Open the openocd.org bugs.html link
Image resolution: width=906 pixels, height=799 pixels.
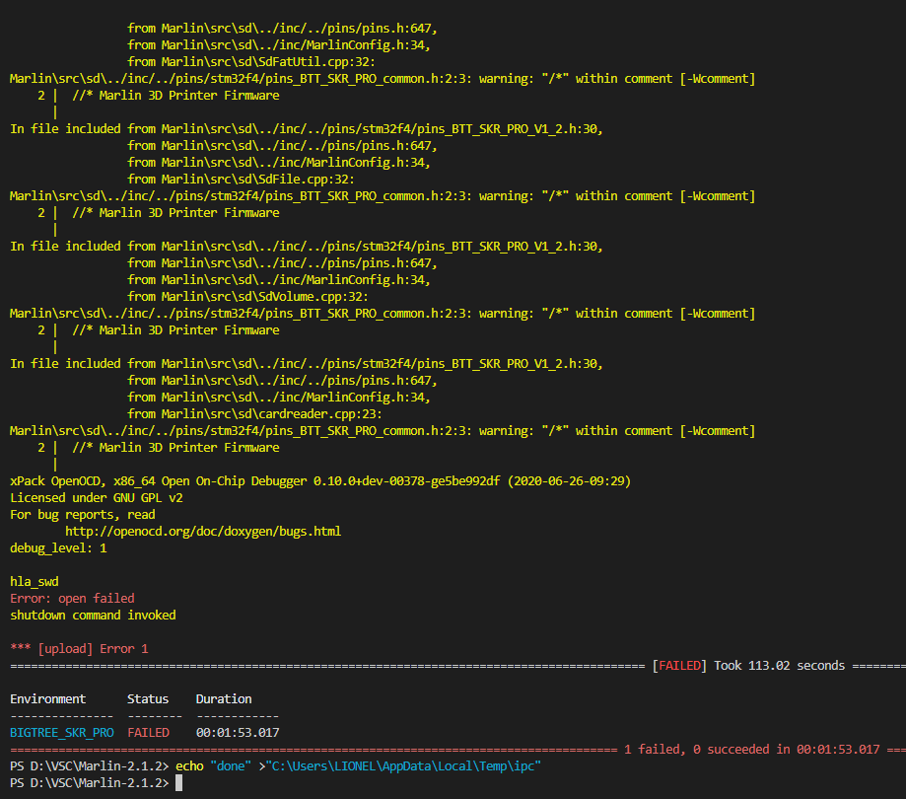pyautogui.click(x=203, y=532)
